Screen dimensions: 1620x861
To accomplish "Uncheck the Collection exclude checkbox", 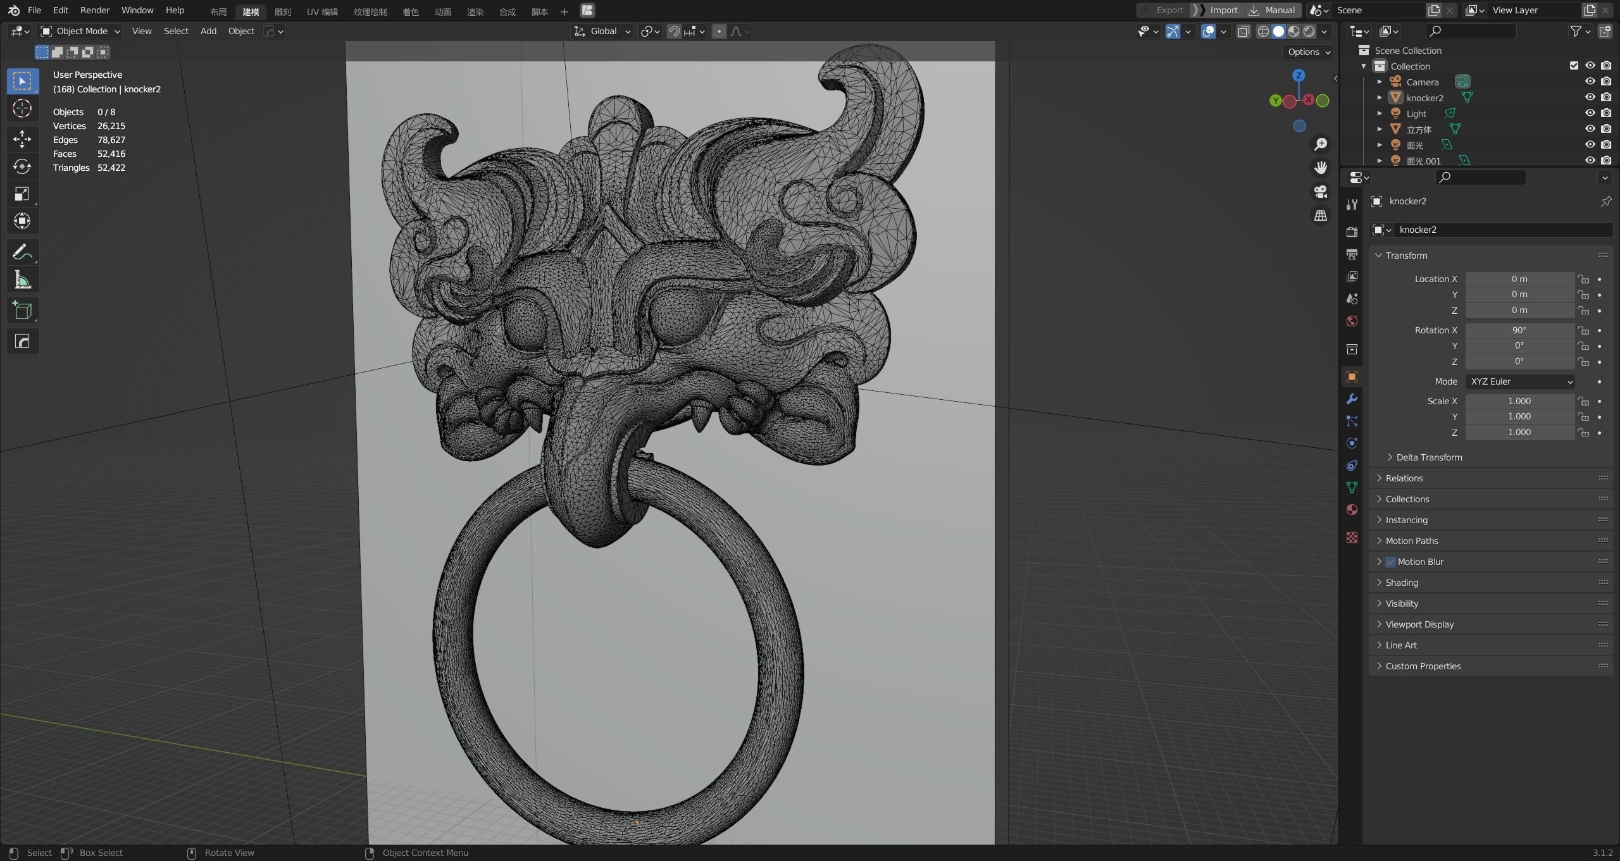I will [1574, 66].
